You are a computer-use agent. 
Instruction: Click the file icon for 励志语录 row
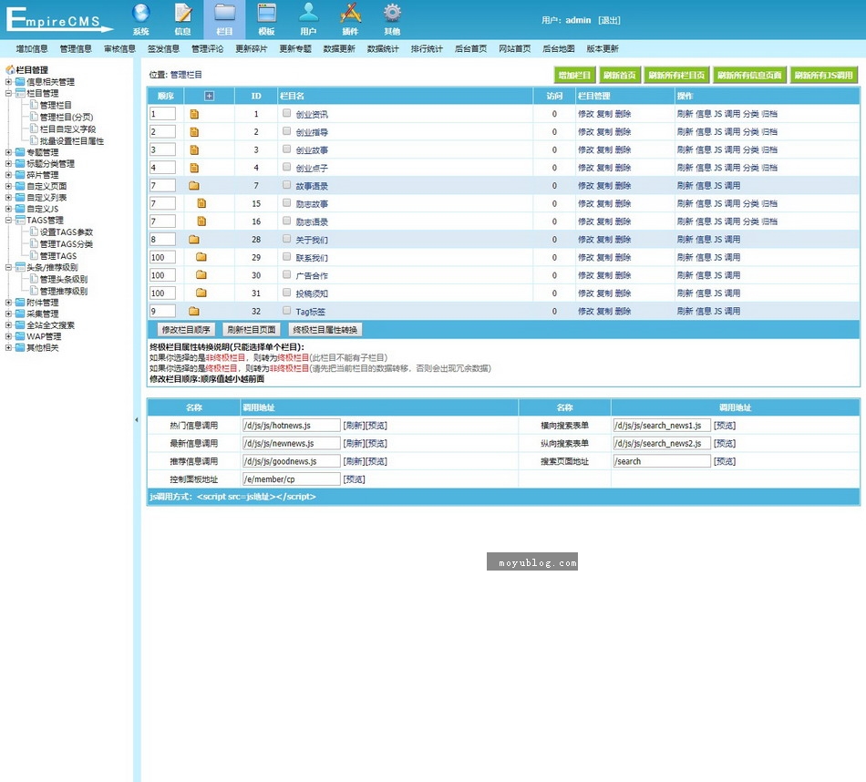pos(201,221)
